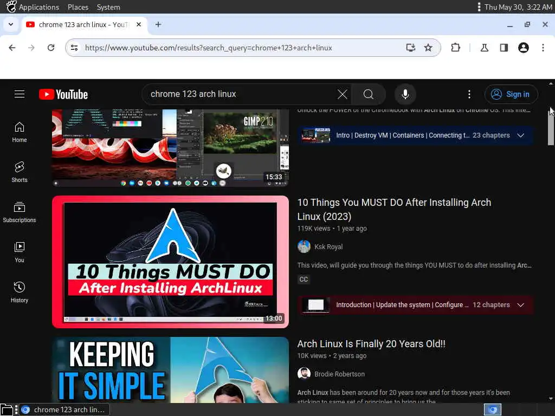Click the 15:33 duration badge

click(x=274, y=177)
